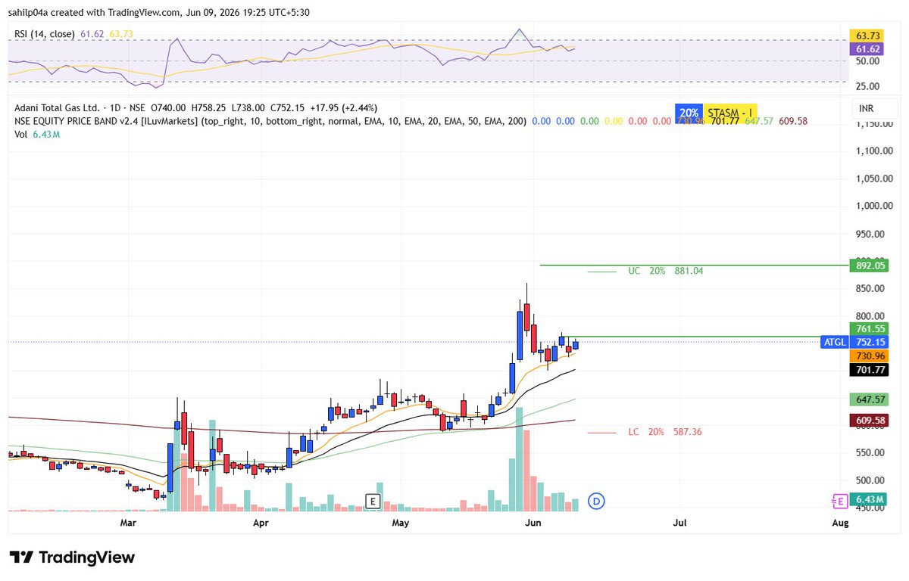Click the 50.00 level on the RSI axis
The image size is (909, 581).
(x=868, y=61)
